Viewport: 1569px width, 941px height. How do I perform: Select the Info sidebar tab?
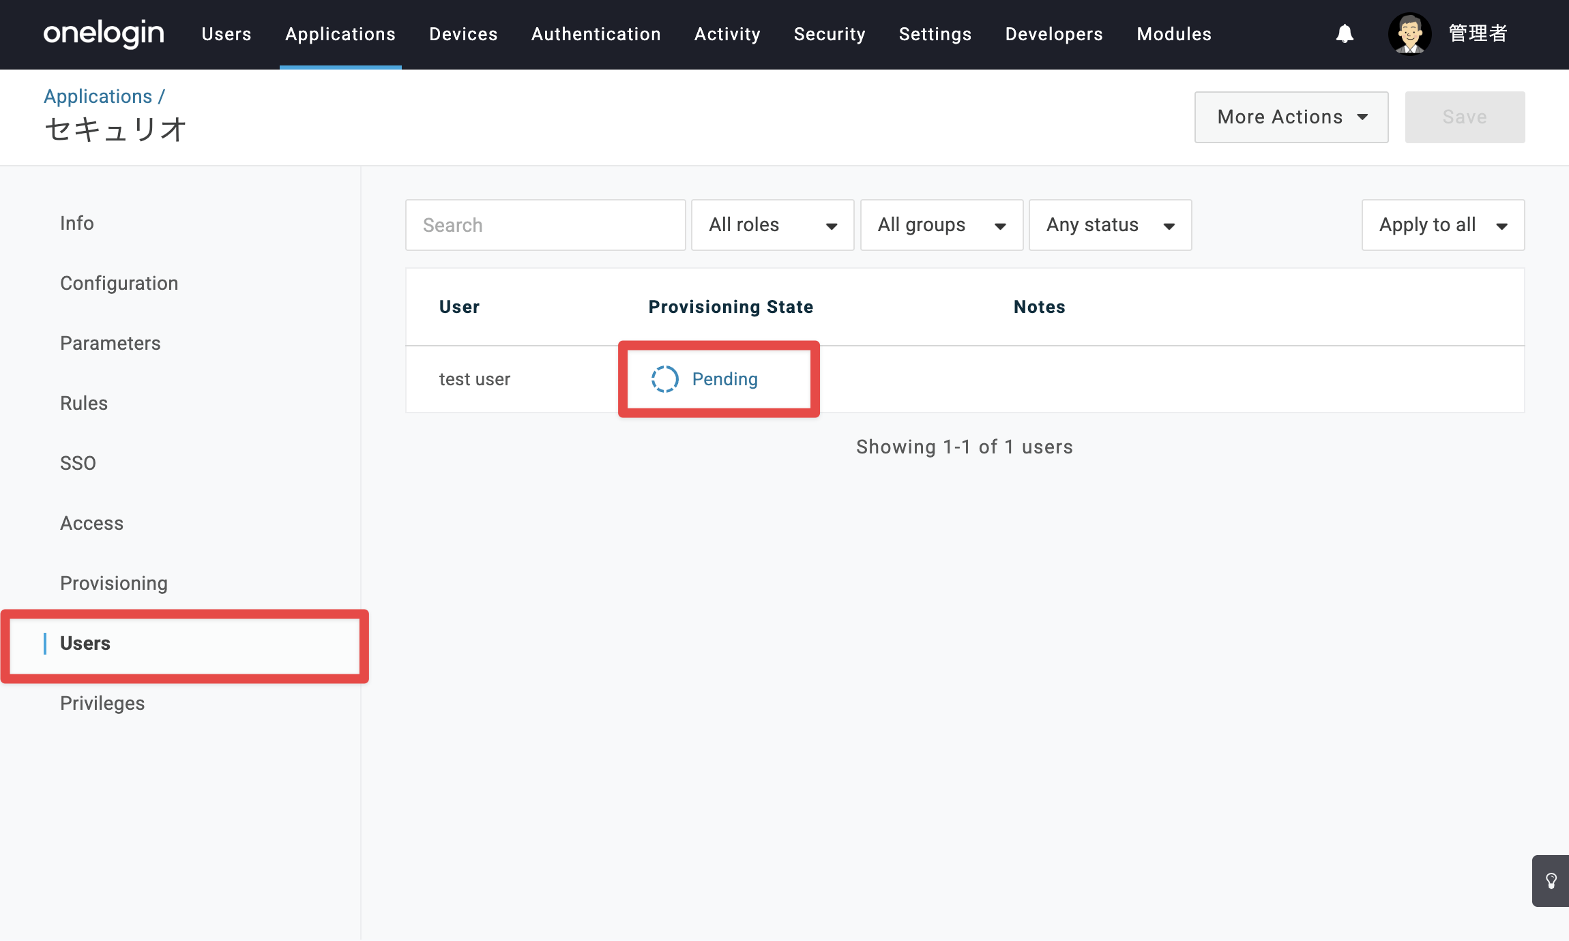[77, 223]
